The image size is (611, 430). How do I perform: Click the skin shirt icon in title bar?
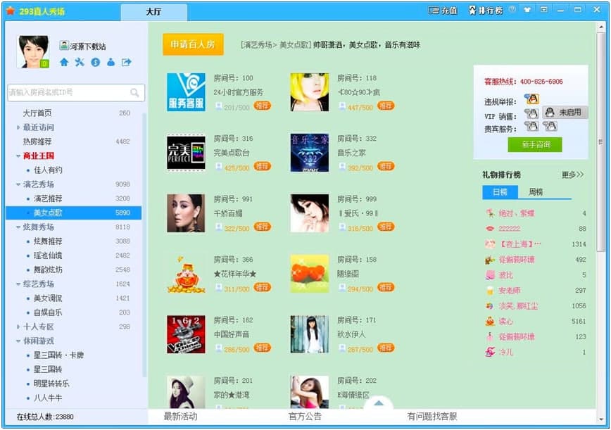tap(527, 10)
